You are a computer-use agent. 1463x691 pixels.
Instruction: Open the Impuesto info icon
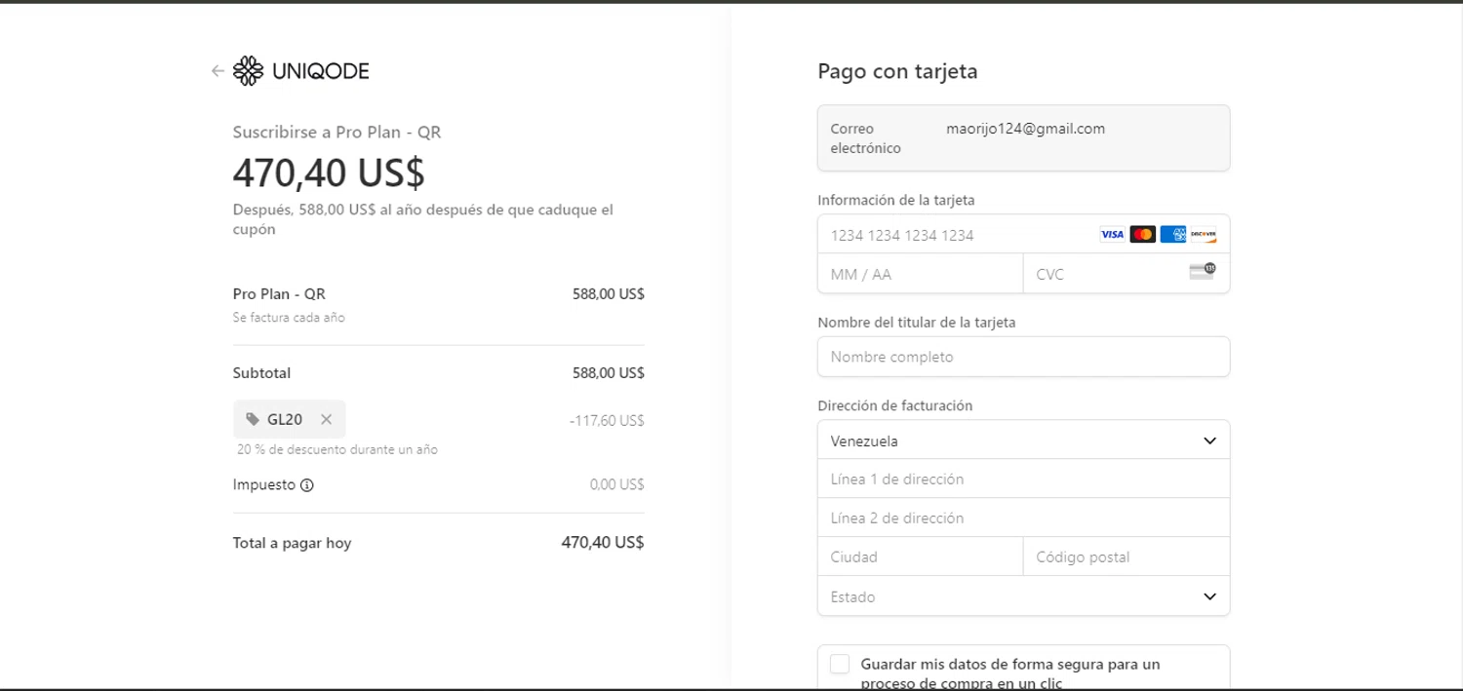[x=307, y=485]
